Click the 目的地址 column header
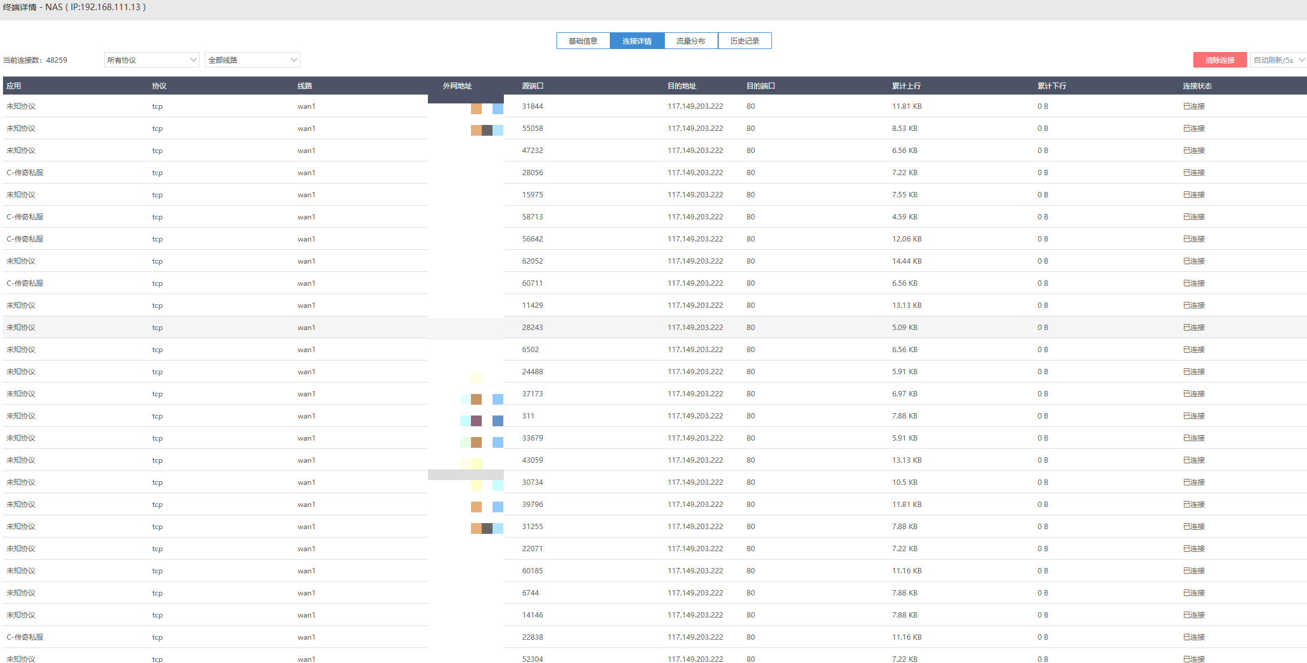The height and width of the screenshot is (663, 1307). (x=682, y=86)
